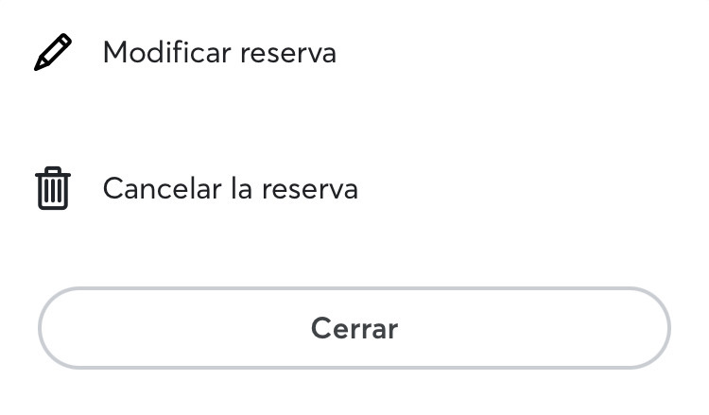The width and height of the screenshot is (709, 415).
Task: Click the pencil edit icon
Action: pyautogui.click(x=53, y=52)
